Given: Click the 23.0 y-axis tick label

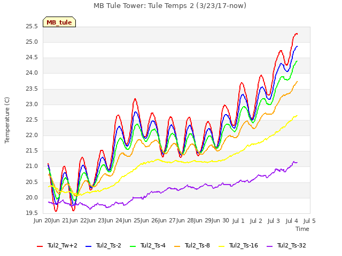Looking at the screenshot, I should (32, 105).
